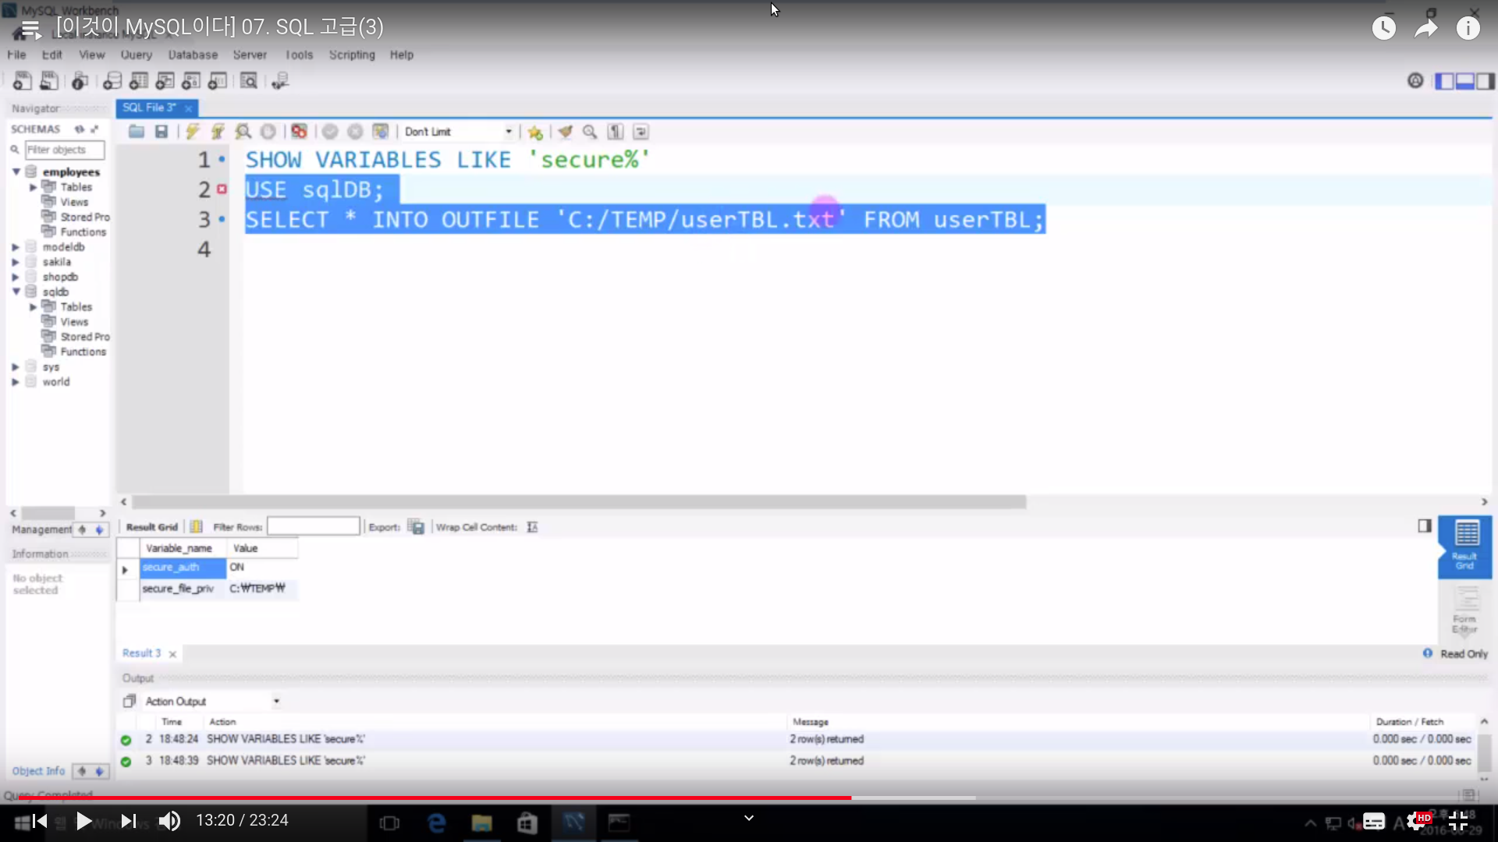Click the editor horizontal scrollbar
This screenshot has width=1498, height=842.
[x=579, y=502]
